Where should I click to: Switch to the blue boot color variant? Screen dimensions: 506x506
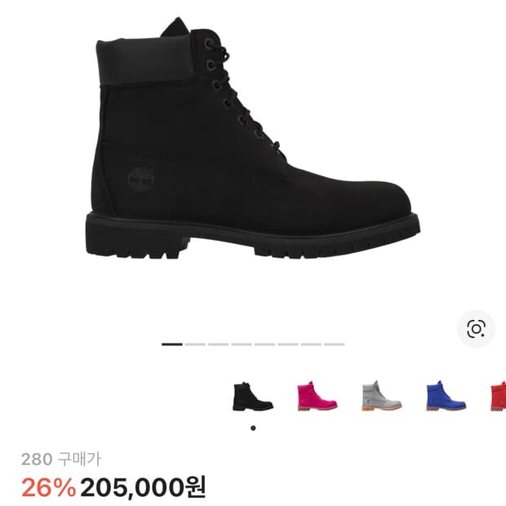point(446,396)
